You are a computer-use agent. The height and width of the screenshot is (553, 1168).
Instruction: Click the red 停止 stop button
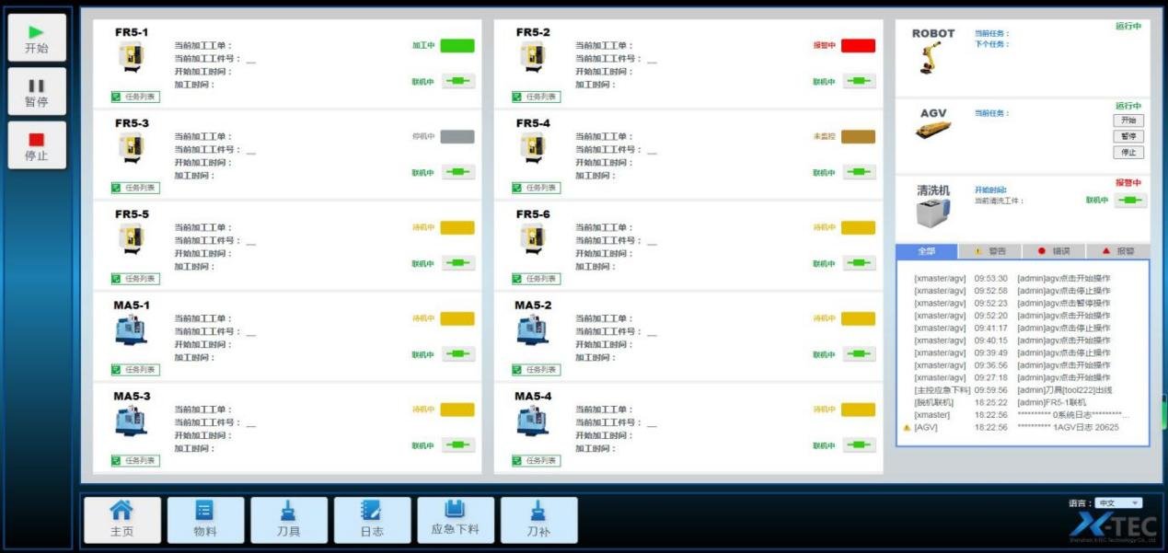[x=37, y=145]
